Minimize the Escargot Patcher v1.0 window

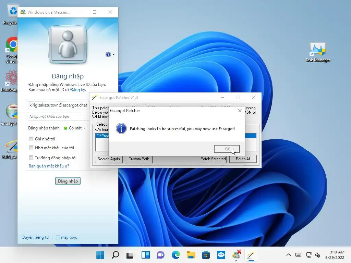pos(222,97)
